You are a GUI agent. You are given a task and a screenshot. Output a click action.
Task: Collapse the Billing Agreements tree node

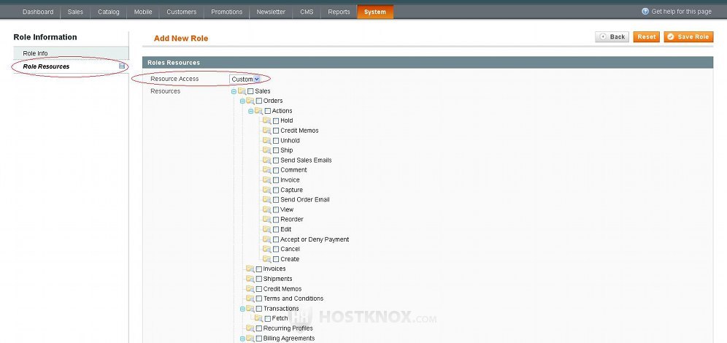click(x=242, y=339)
